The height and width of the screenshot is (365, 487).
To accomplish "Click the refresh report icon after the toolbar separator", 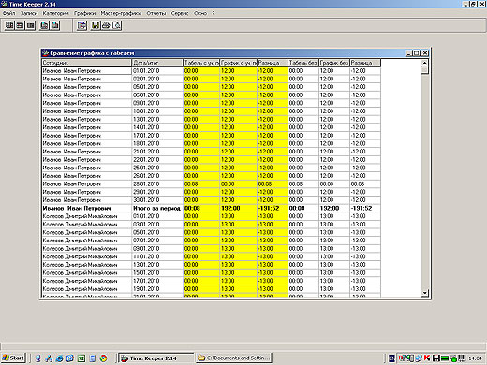I will point(82,25).
